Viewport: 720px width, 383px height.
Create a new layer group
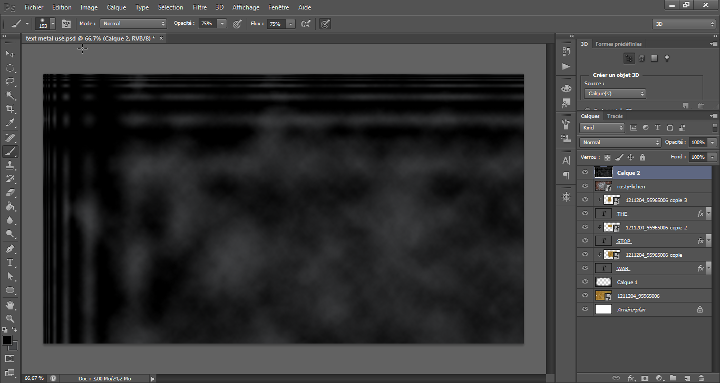coord(673,378)
